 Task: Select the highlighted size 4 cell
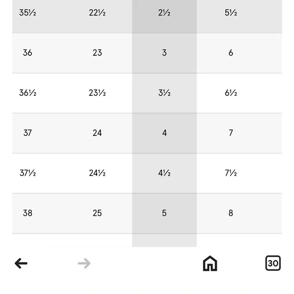164,133
